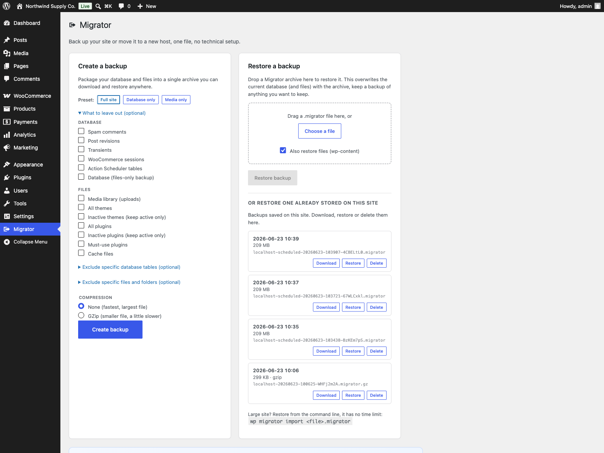Click the Plugins plug icon
Viewport: 604px width, 453px height.
coord(7,177)
